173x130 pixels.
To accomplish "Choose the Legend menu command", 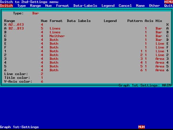I will [108, 6].
